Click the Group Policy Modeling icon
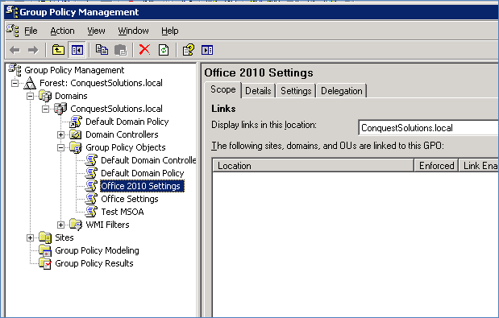Viewport: 499px width, 318px height. click(x=45, y=250)
